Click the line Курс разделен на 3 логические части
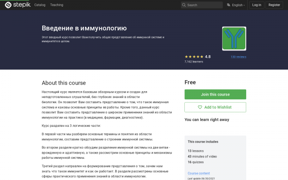The width and height of the screenshot is (288, 180). (71, 126)
